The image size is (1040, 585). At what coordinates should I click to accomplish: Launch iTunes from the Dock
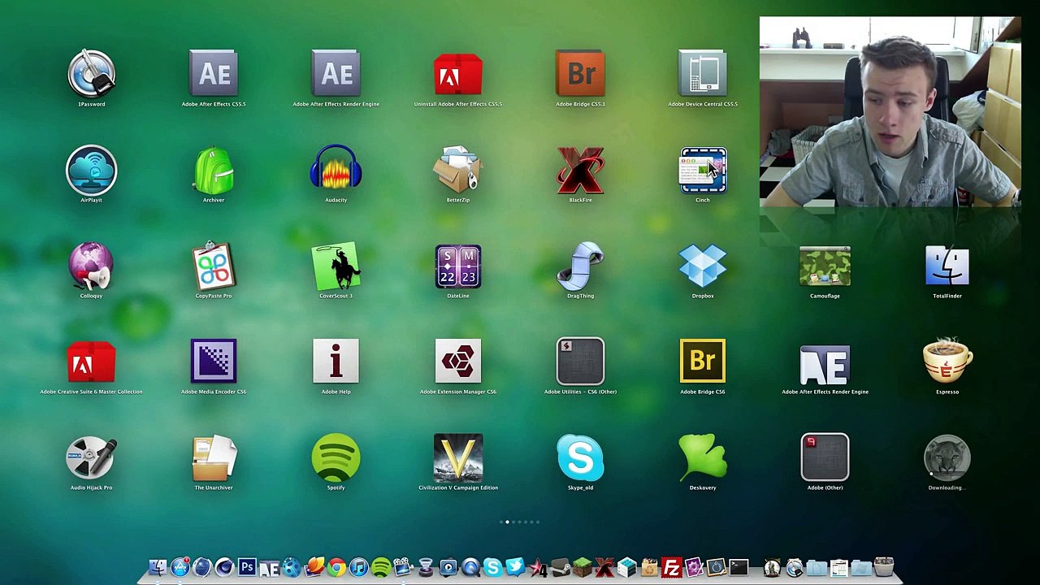coord(358,567)
